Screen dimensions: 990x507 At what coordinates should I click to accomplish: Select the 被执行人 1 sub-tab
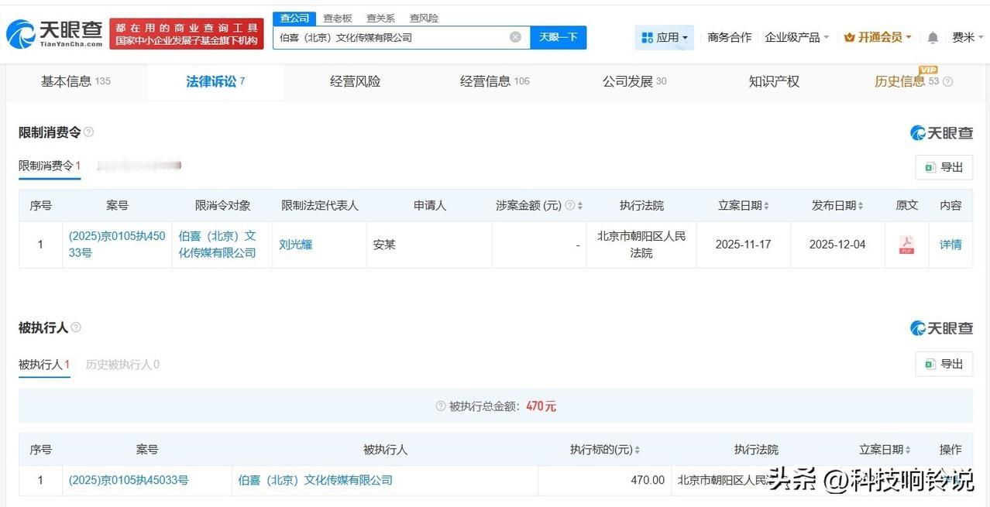pyautogui.click(x=44, y=364)
